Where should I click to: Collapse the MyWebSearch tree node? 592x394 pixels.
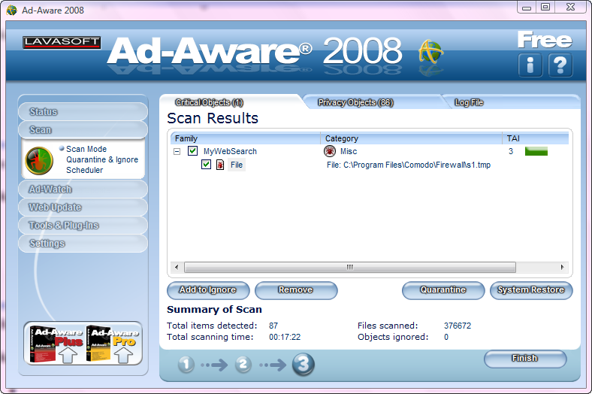click(177, 151)
